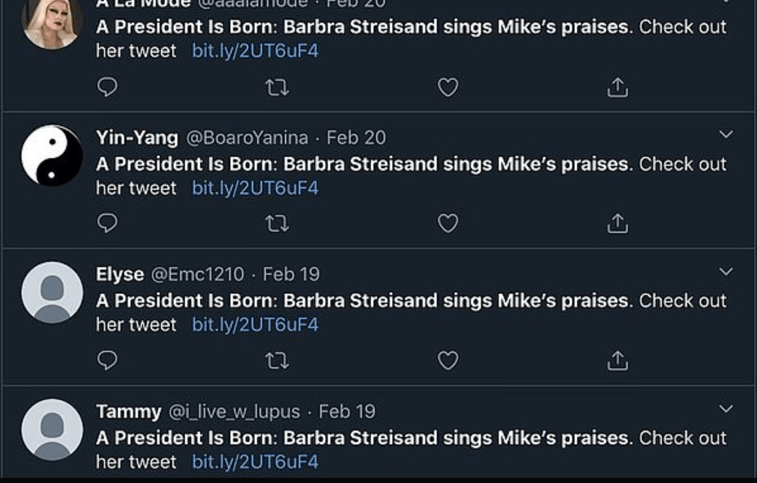Reply to Yin-Yang's tweet
This screenshot has height=483, width=757.
pos(107,223)
